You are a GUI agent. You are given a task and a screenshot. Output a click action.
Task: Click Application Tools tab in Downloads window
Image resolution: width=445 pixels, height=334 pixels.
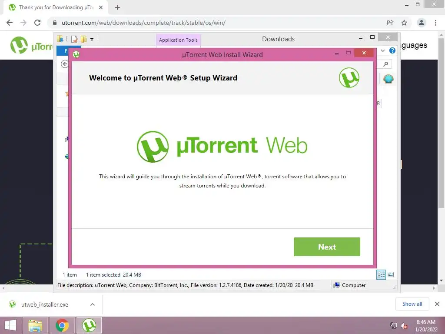pos(178,40)
